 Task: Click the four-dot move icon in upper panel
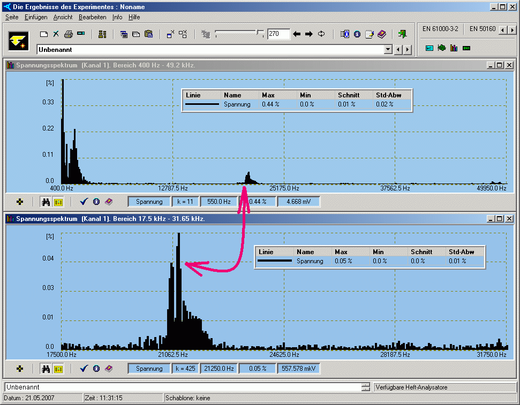coord(20,202)
